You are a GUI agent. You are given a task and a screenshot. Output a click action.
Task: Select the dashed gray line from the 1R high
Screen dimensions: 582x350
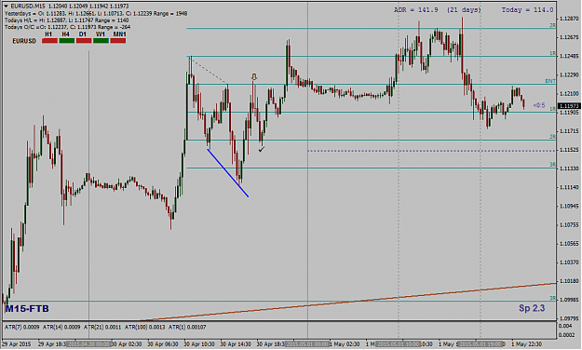coord(209,70)
